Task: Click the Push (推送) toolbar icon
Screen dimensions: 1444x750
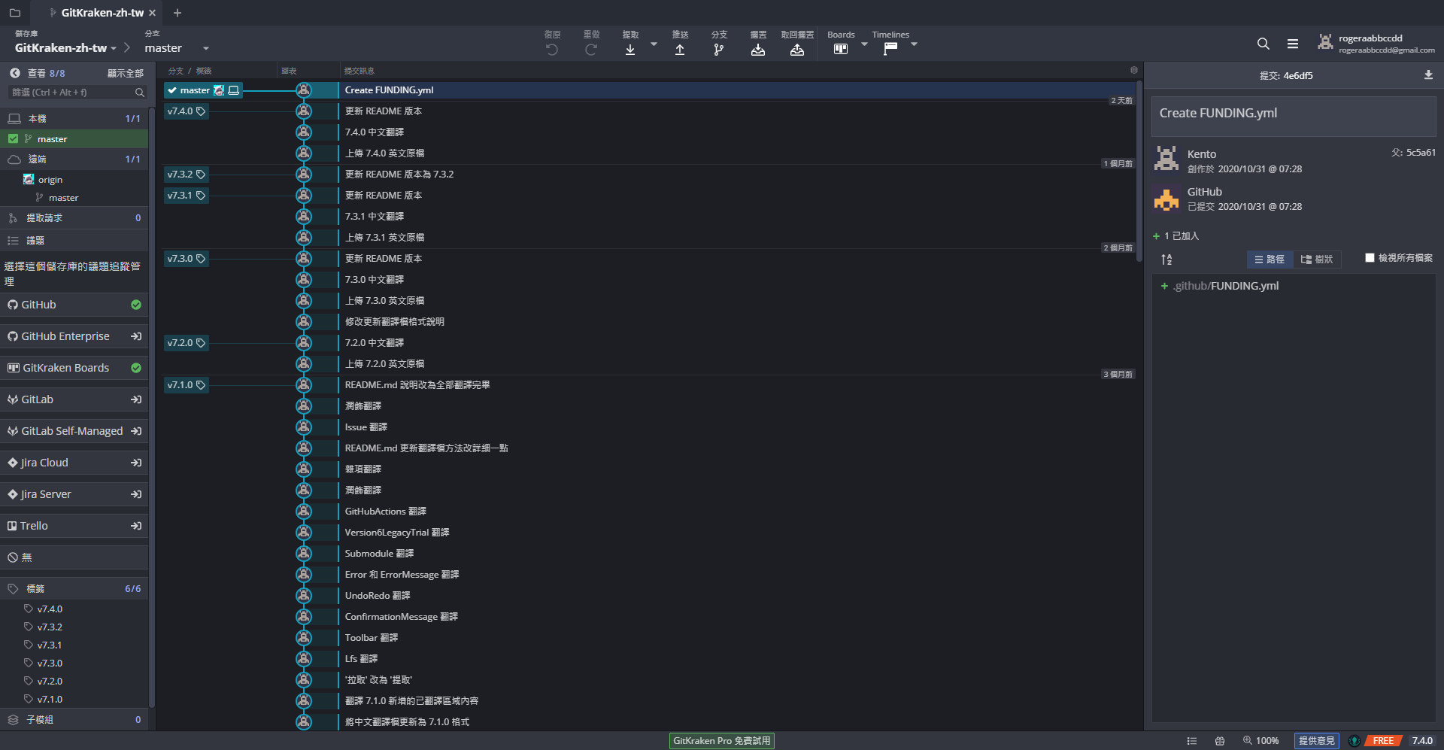Action: coord(680,50)
